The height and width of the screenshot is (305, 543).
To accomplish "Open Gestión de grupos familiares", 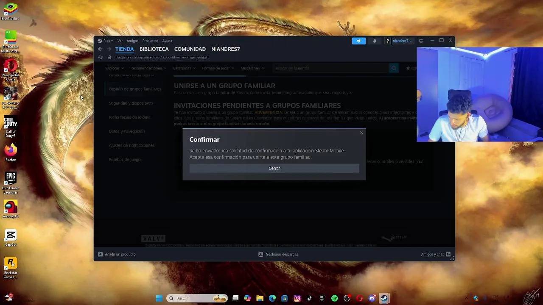I will (135, 89).
